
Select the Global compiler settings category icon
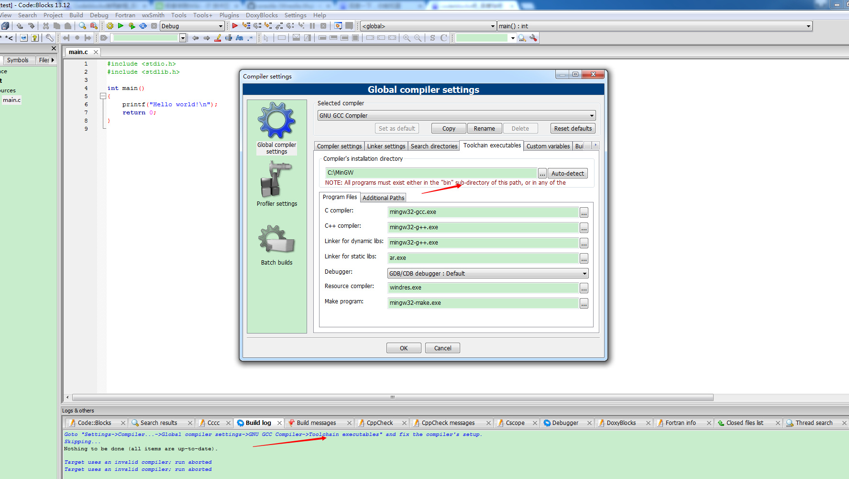pos(276,128)
